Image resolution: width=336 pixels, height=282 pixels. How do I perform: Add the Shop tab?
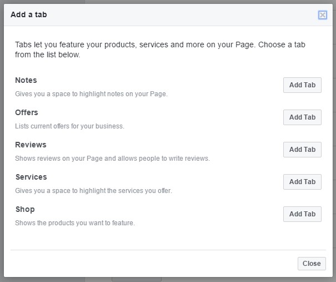pyautogui.click(x=302, y=214)
